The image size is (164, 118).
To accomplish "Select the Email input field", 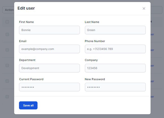I will tap(49, 49).
